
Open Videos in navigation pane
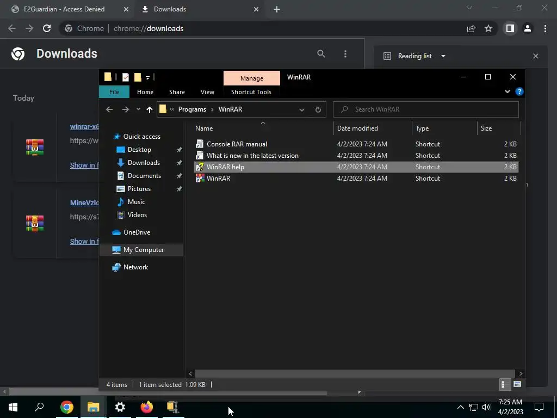pyautogui.click(x=137, y=214)
